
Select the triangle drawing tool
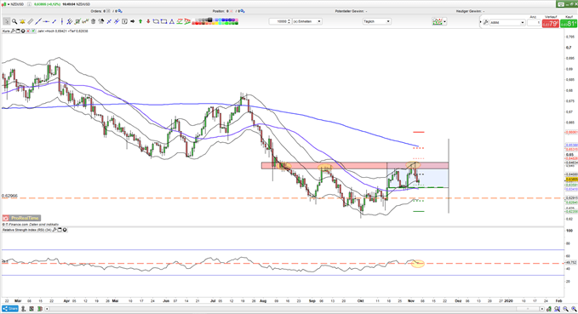[x=171, y=21]
